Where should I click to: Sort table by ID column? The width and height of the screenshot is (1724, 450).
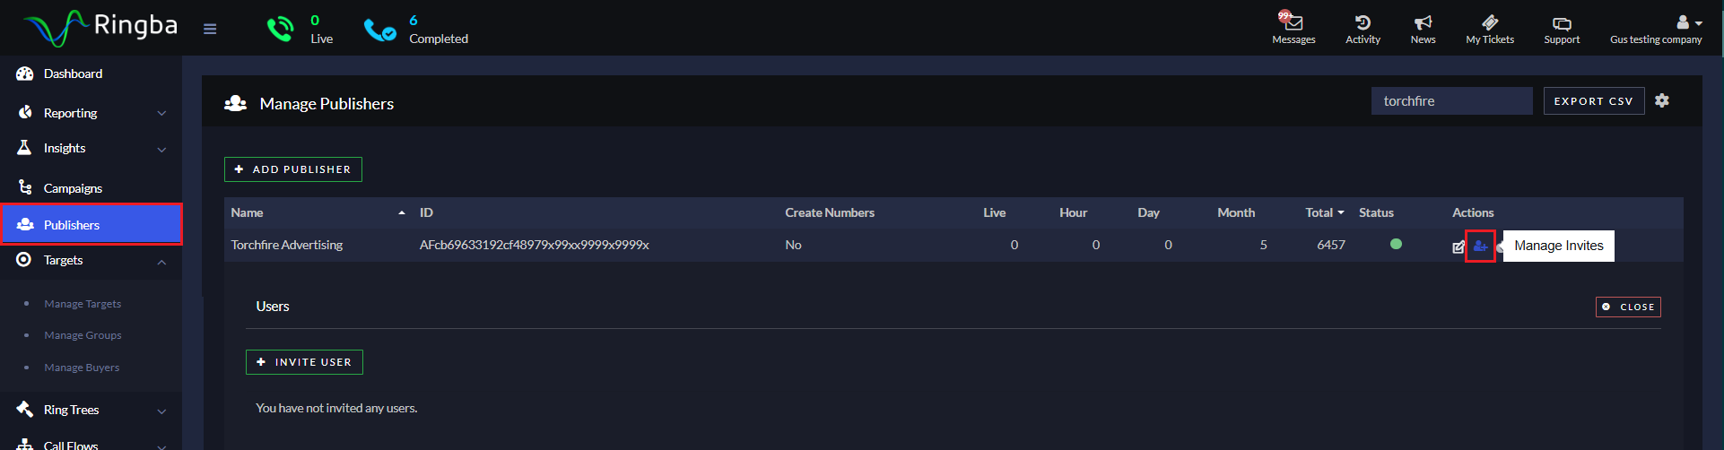426,212
